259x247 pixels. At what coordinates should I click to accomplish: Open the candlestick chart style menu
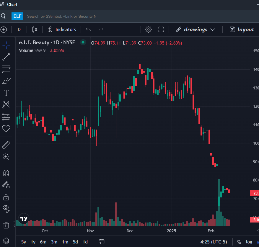[x=35, y=30]
